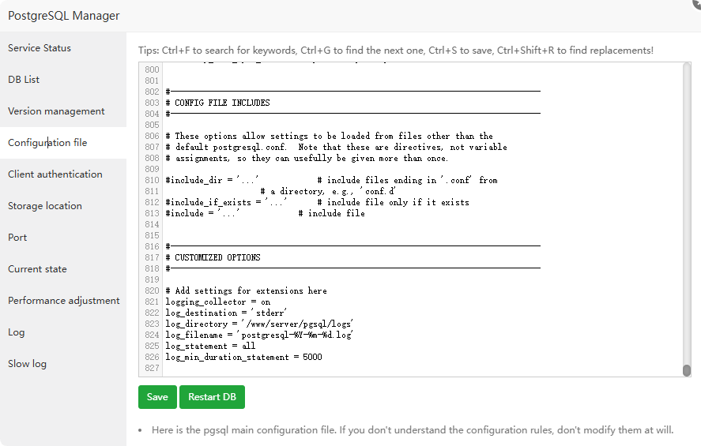Show the Log tab
Viewport: 701px width, 446px height.
click(17, 332)
